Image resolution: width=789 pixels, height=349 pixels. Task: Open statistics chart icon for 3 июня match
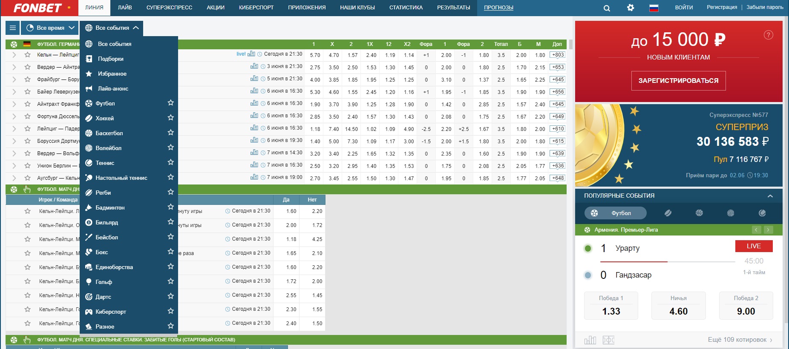[x=254, y=66]
